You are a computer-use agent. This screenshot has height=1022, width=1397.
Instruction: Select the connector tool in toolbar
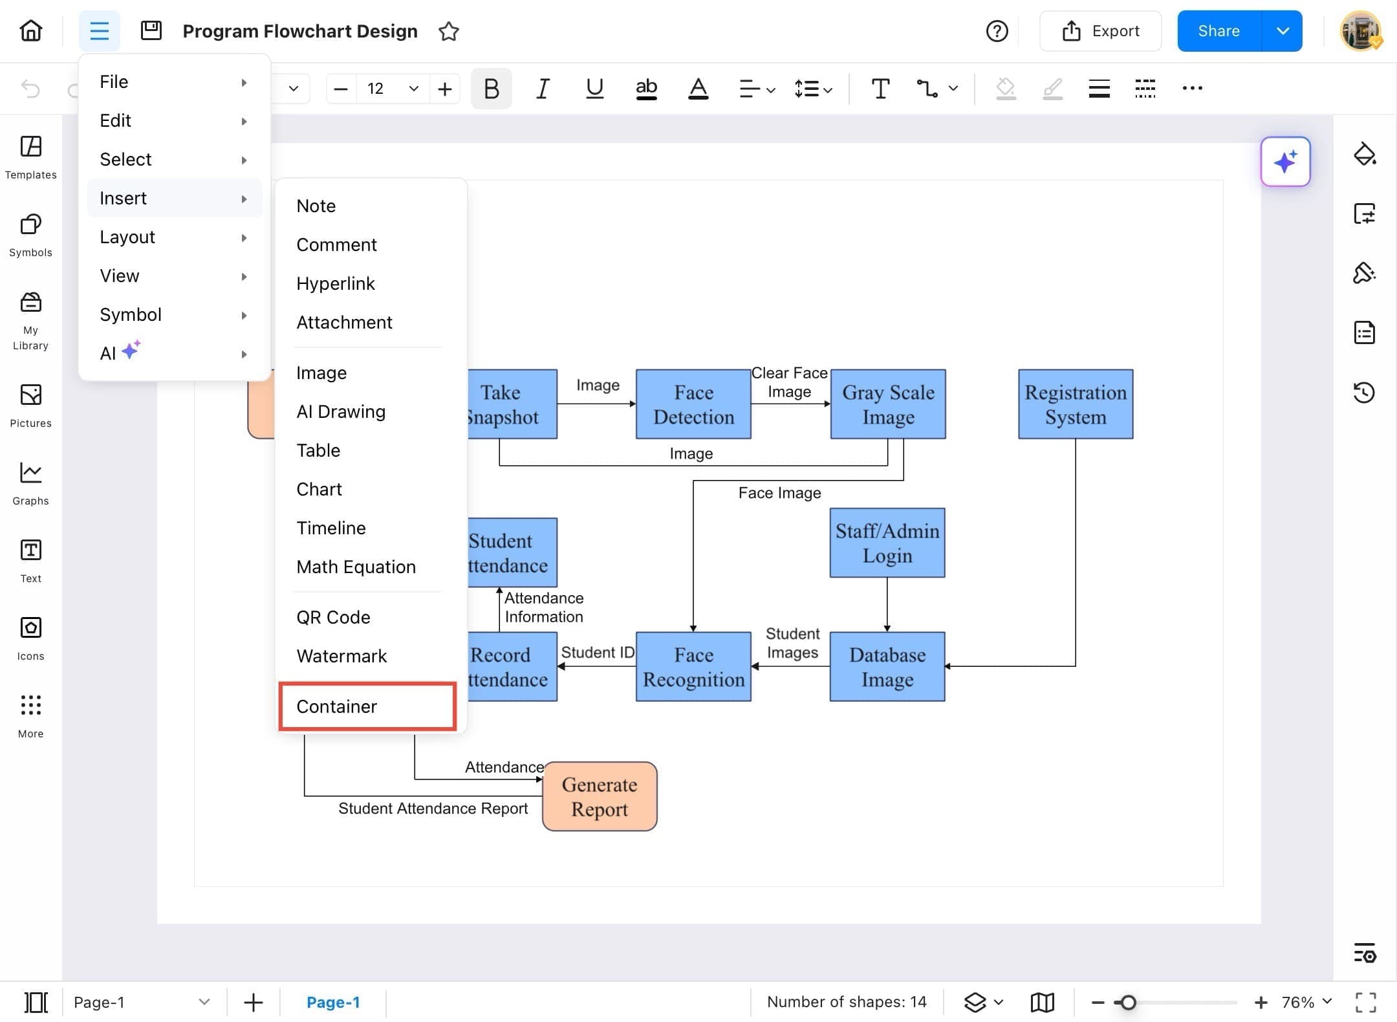[x=927, y=89]
